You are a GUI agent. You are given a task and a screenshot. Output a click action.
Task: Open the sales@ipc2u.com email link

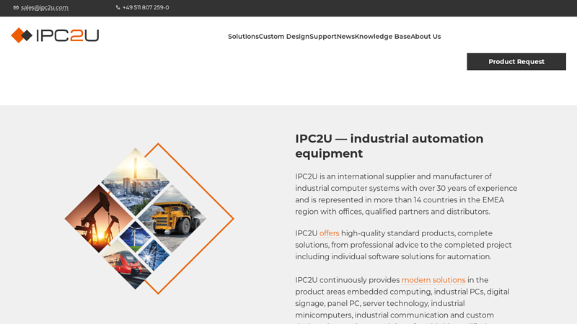tap(45, 7)
